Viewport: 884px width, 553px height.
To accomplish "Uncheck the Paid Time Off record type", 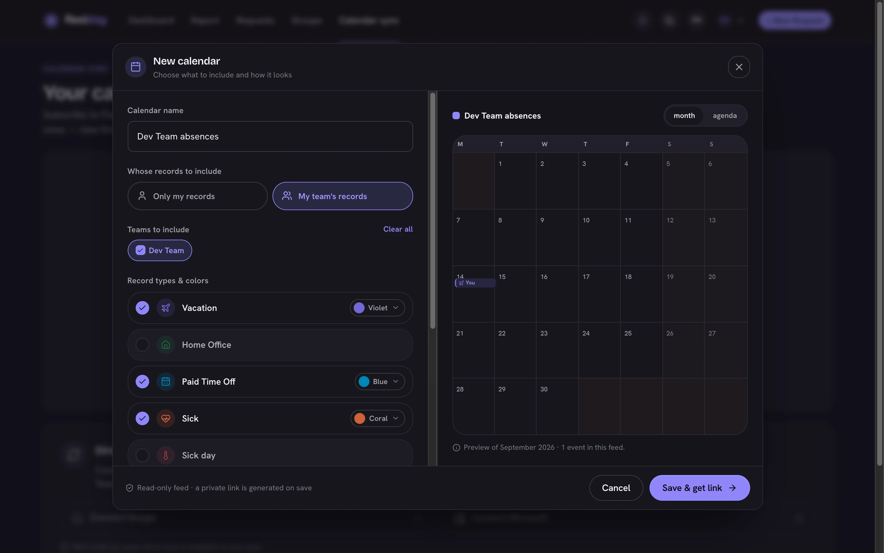I will coord(142,382).
